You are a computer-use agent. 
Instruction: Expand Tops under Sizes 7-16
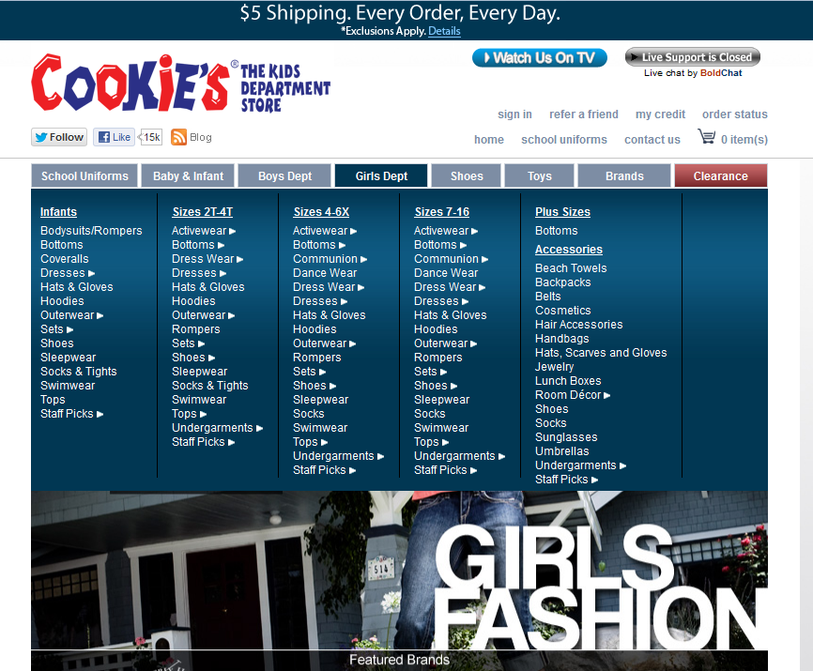point(432,442)
